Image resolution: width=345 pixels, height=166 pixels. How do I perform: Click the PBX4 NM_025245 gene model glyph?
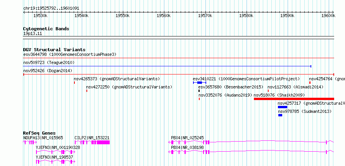[x=251, y=142]
